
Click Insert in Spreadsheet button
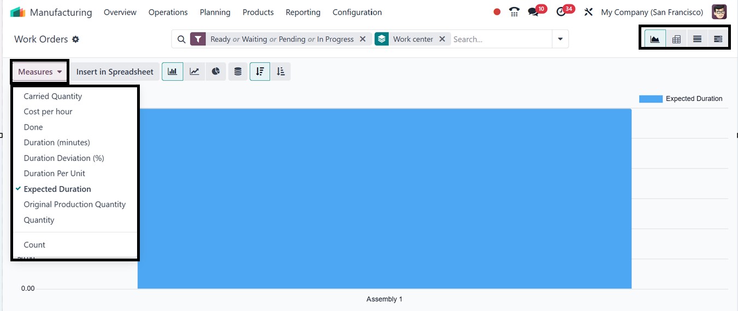click(115, 71)
